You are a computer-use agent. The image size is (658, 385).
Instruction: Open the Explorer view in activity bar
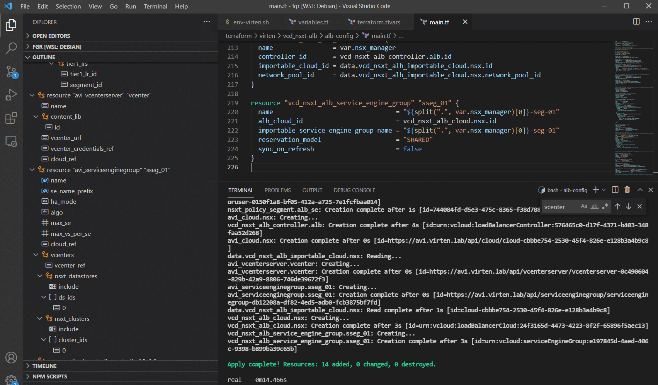pyautogui.click(x=11, y=25)
